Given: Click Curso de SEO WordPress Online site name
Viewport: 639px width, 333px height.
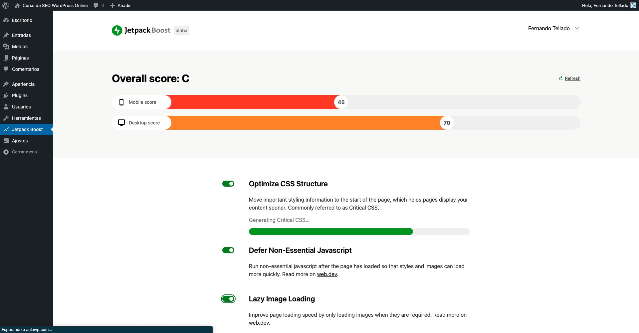Looking at the screenshot, I should click(x=55, y=5).
